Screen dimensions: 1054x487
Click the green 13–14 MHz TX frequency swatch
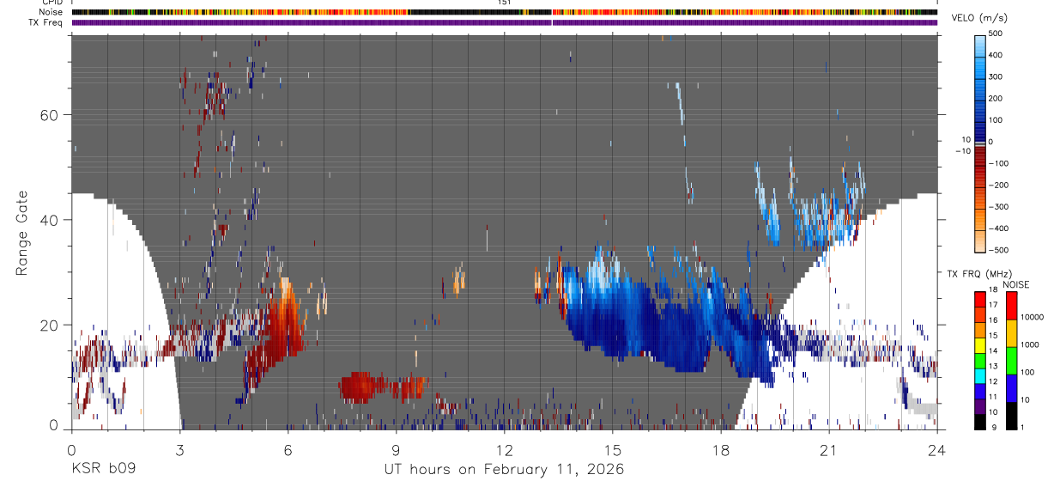pyautogui.click(x=980, y=360)
